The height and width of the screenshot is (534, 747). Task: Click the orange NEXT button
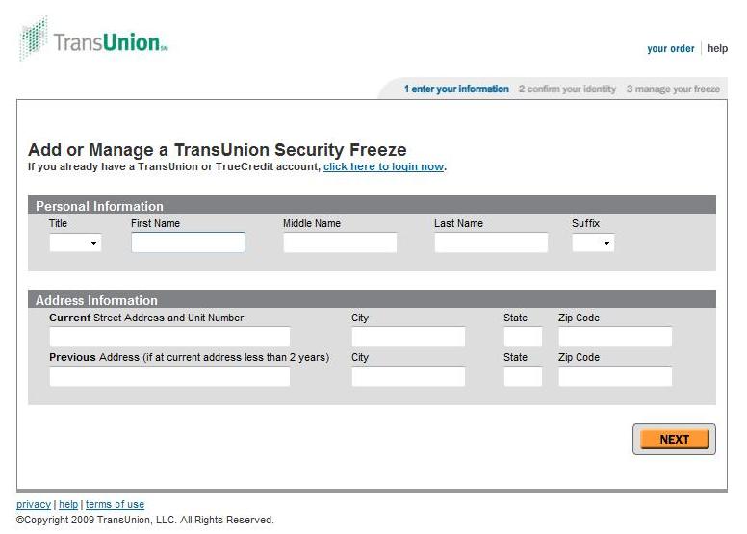674,439
